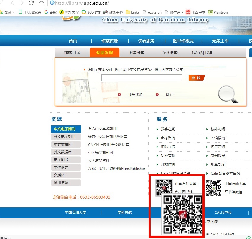Click the search text input box
The height and width of the screenshot is (239, 252).
pyautogui.click(x=141, y=78)
